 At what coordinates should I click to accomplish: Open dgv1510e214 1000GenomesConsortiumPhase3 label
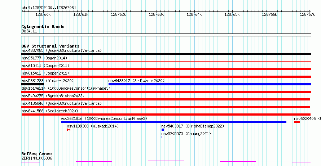[x=66, y=88]
